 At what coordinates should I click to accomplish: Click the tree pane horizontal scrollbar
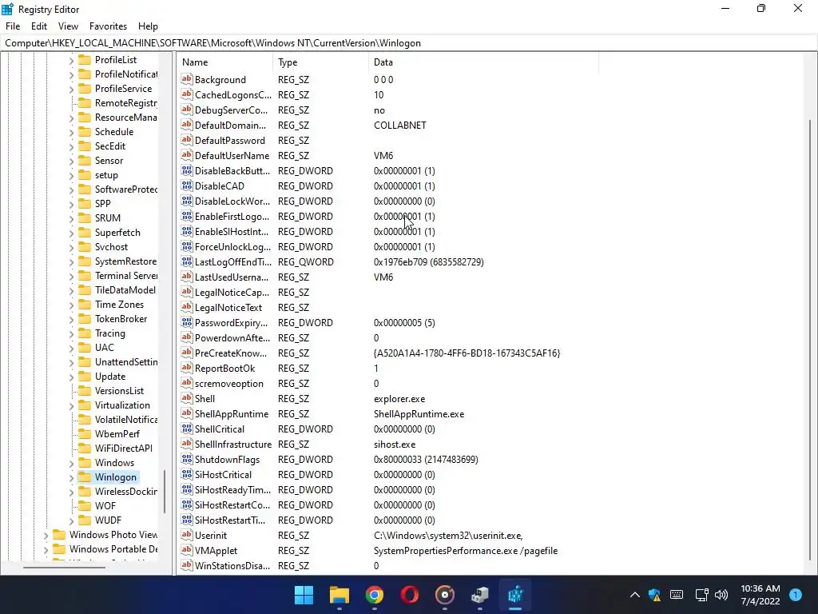64,567
